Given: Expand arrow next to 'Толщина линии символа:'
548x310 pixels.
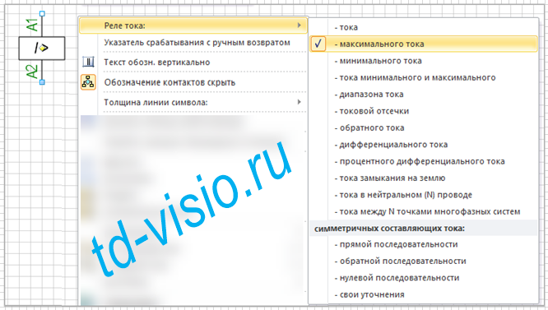Looking at the screenshot, I should (x=300, y=102).
